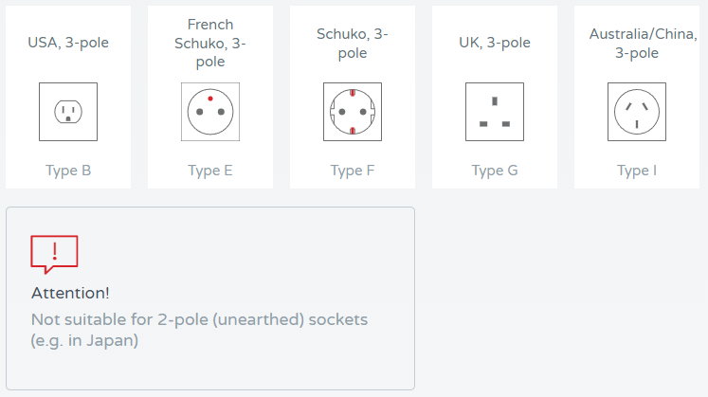Screen dimensions: 708x397
Task: Click the 'UK, 3-pole' title text
Action: coord(495,43)
